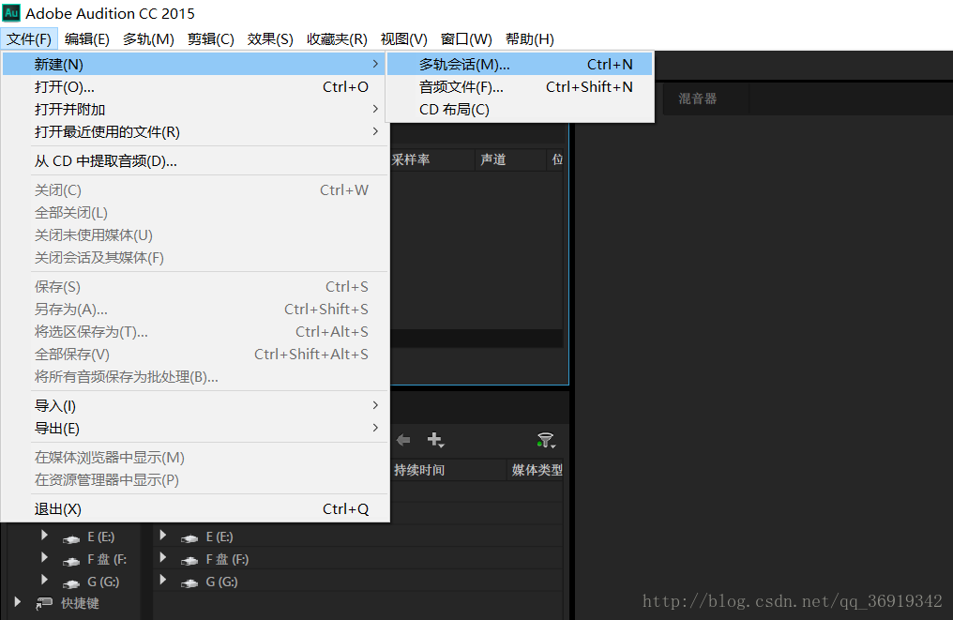Image resolution: width=953 pixels, height=620 pixels.
Task: Open the file type filter funnel icon
Action: (546, 440)
